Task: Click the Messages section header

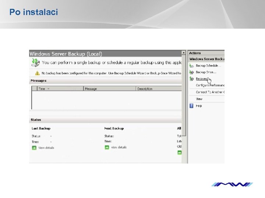Action: [x=105, y=81]
